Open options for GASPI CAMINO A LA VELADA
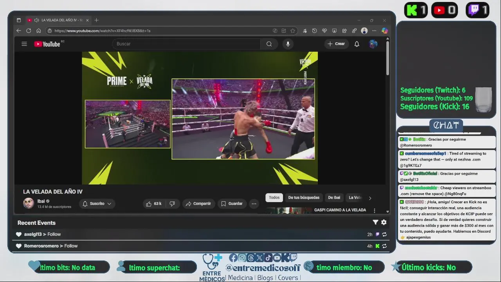This screenshot has height=282, width=501. point(375,211)
